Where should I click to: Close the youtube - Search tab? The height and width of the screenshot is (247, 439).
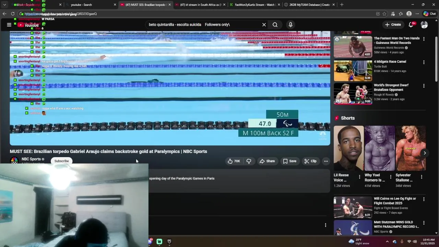point(115,5)
